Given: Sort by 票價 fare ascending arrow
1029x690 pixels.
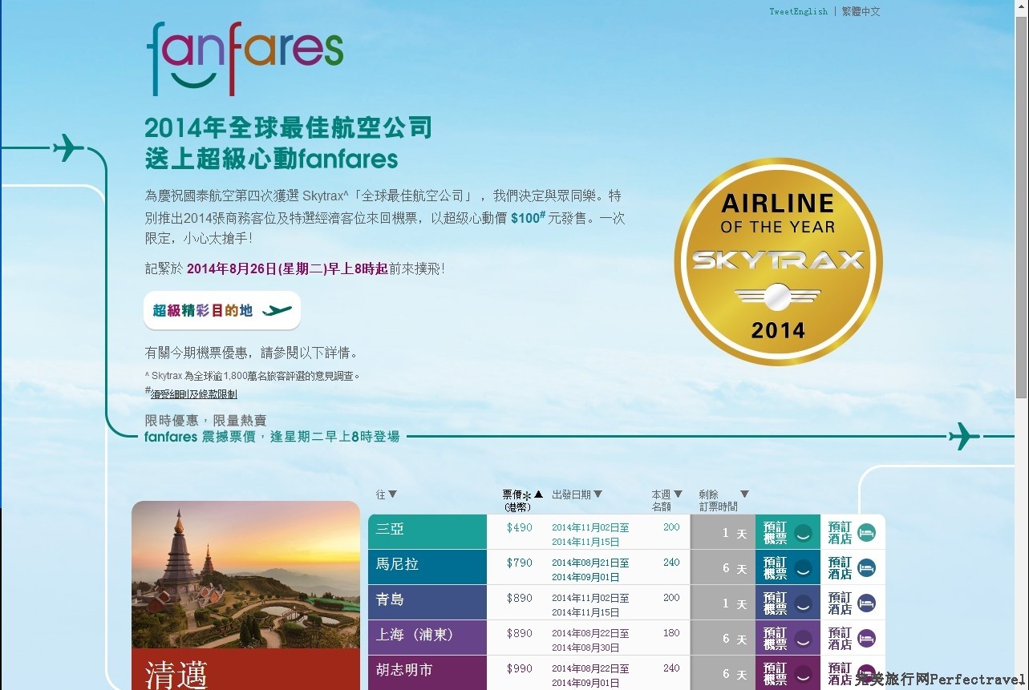Looking at the screenshot, I should 538,494.
